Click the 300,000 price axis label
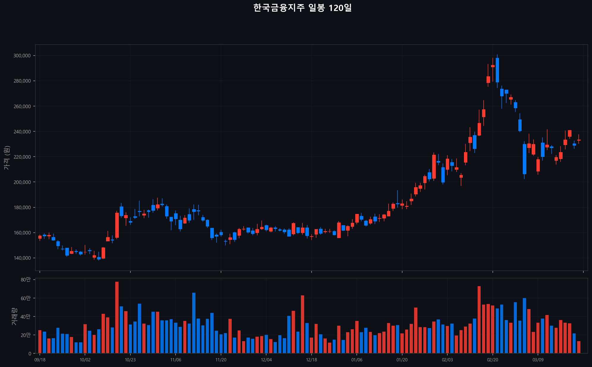This screenshot has width=592, height=367. click(x=22, y=56)
